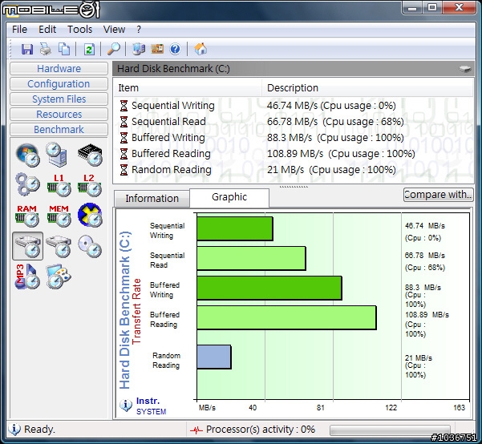Run the MP3 compression benchmark icon
This screenshot has width=482, height=444.
[x=27, y=276]
